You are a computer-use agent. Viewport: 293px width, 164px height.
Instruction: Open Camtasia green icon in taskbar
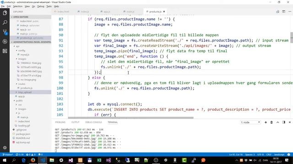[184, 160]
